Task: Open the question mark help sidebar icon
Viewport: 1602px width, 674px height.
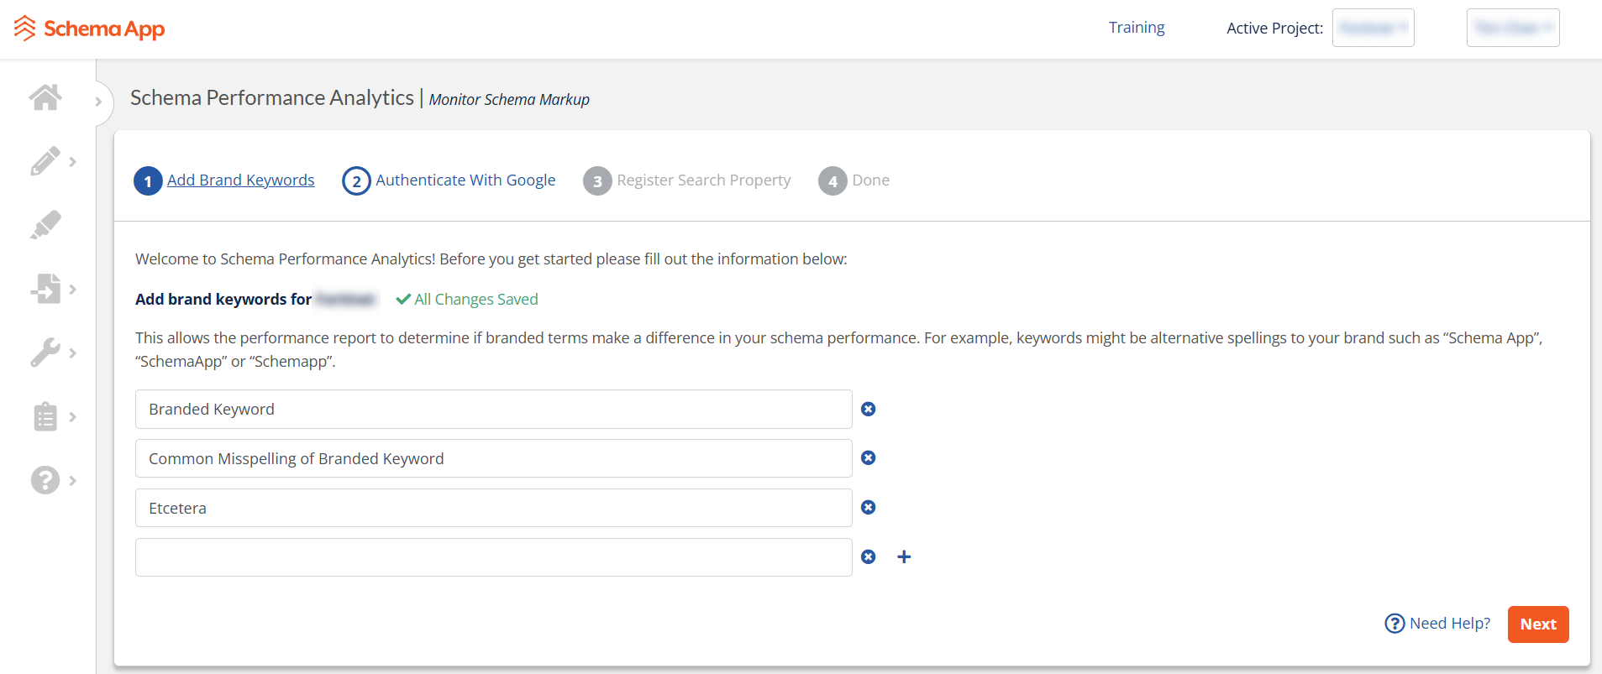Action: (x=45, y=480)
